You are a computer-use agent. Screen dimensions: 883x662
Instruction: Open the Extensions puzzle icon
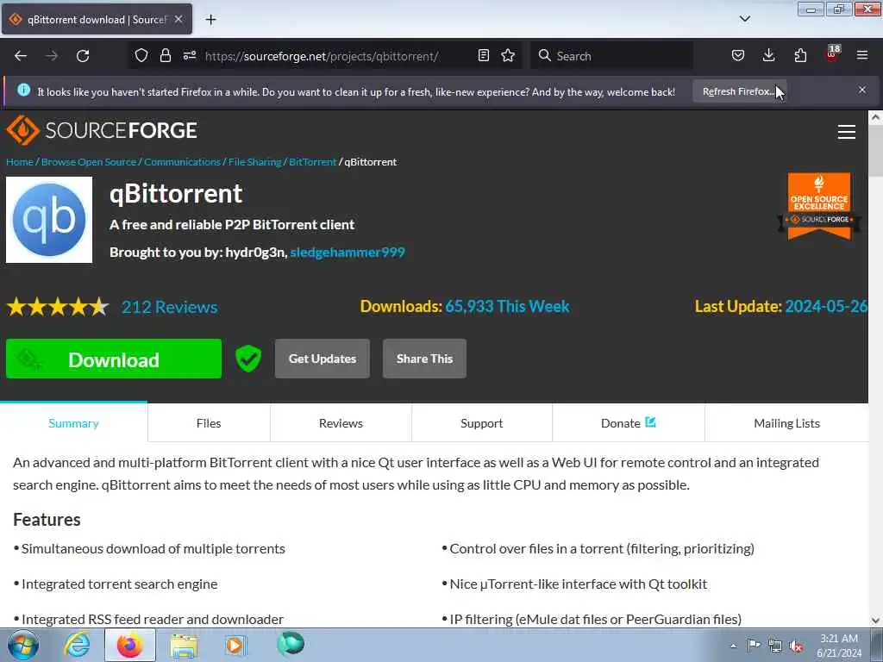tap(800, 55)
